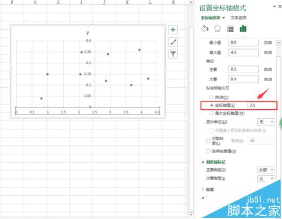Select the 自动(O) radio button

[x=211, y=97]
